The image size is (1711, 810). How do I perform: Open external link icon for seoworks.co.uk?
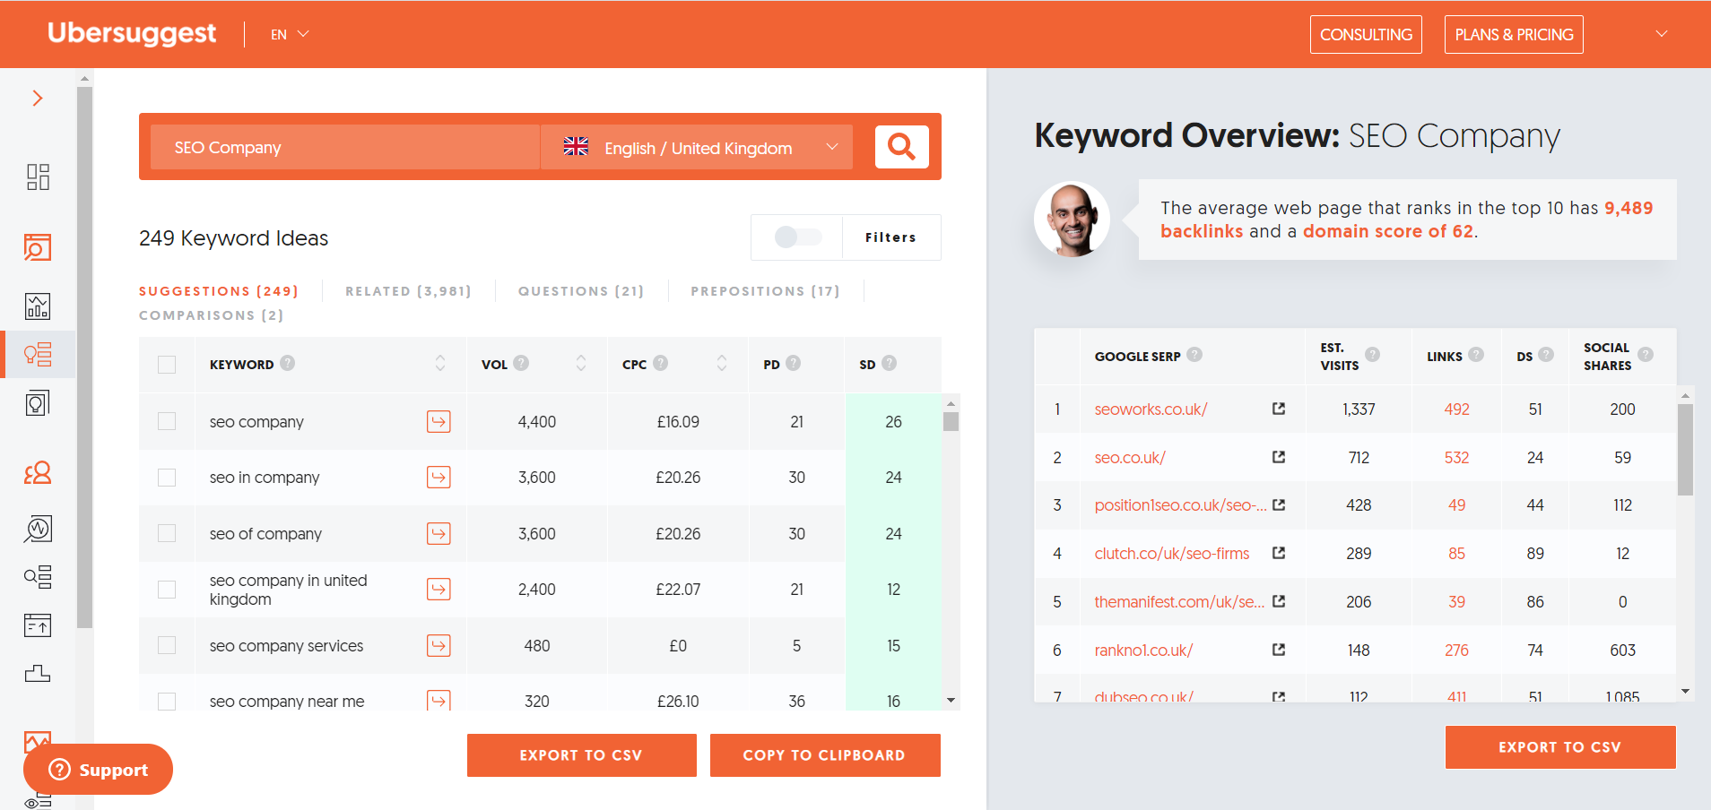tap(1279, 409)
